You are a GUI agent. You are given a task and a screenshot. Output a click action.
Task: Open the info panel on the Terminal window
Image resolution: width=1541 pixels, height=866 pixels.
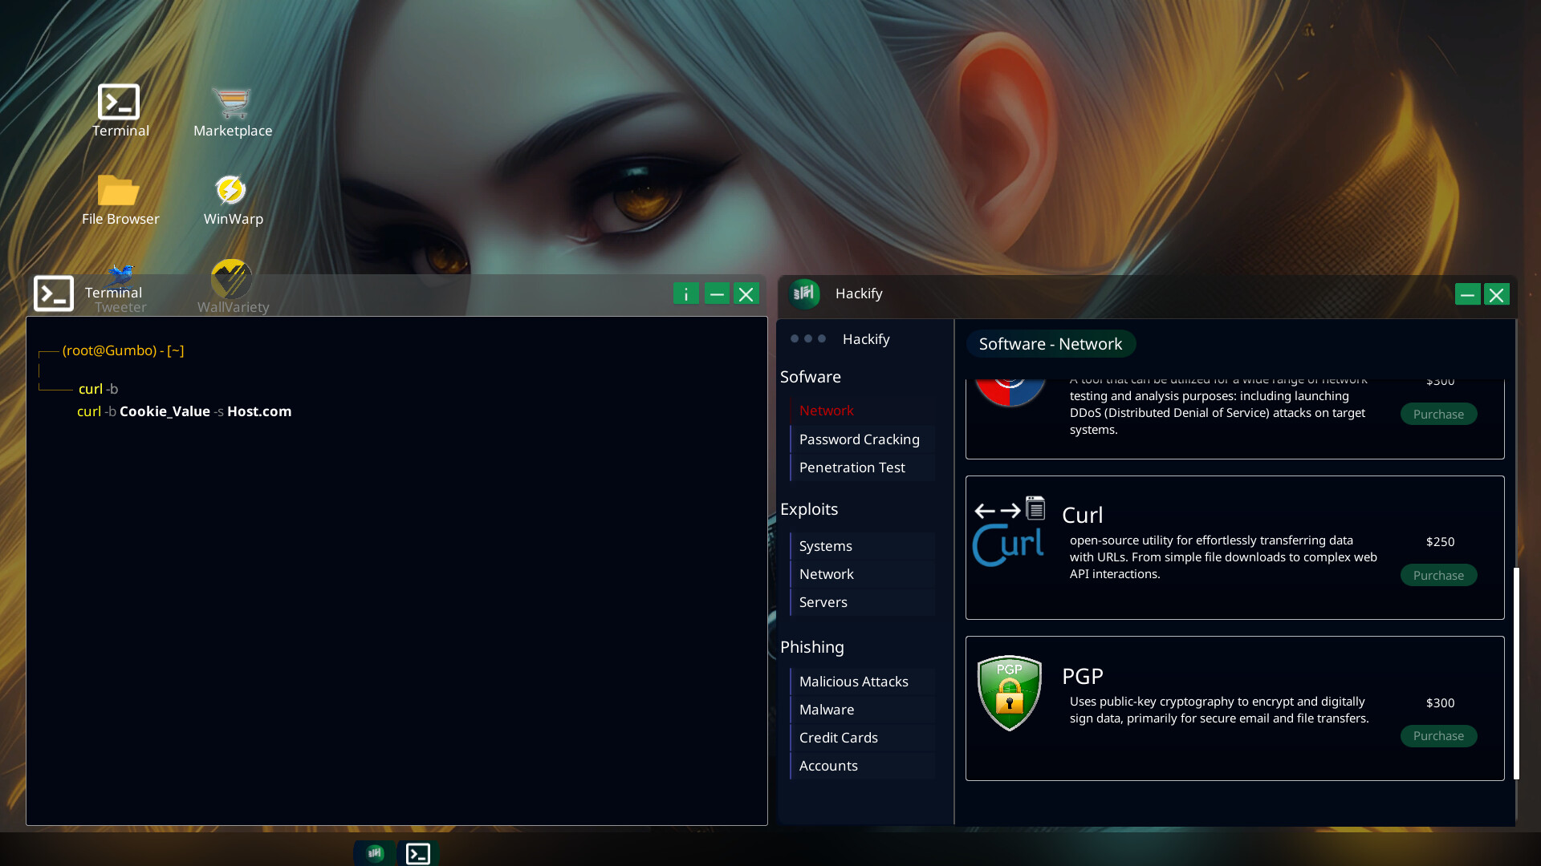[x=686, y=293]
